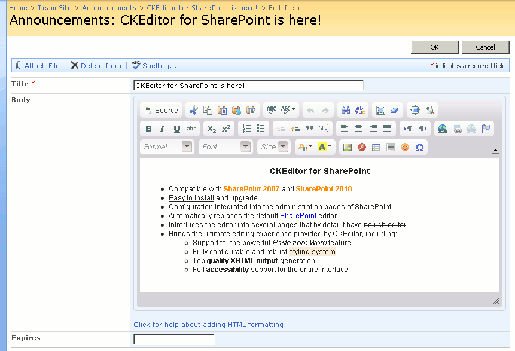Screen dimensions: 515x351
Task: Insert a horizontal line
Action: (391, 147)
